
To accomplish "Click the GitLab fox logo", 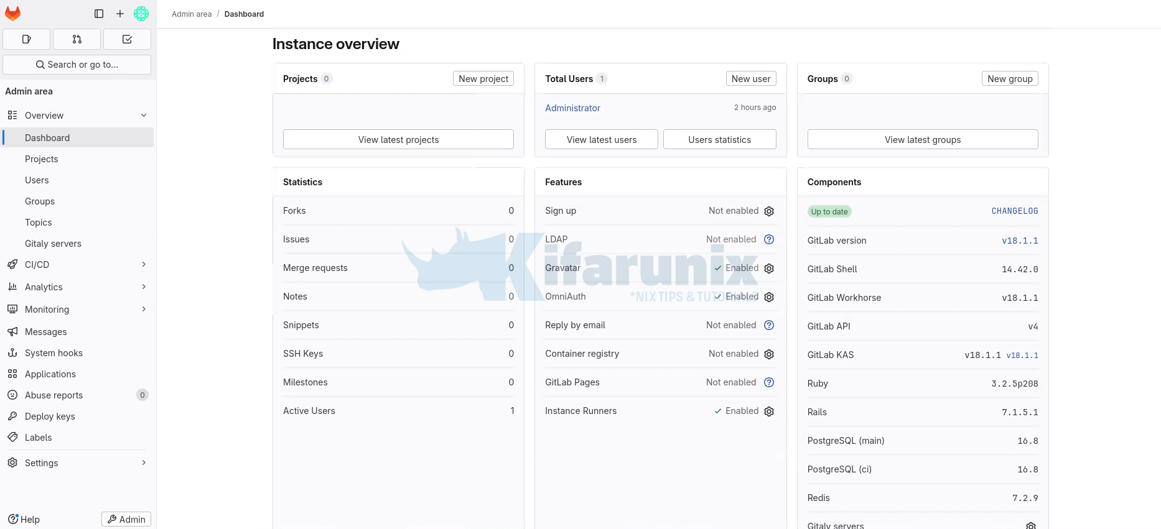I will tap(13, 14).
